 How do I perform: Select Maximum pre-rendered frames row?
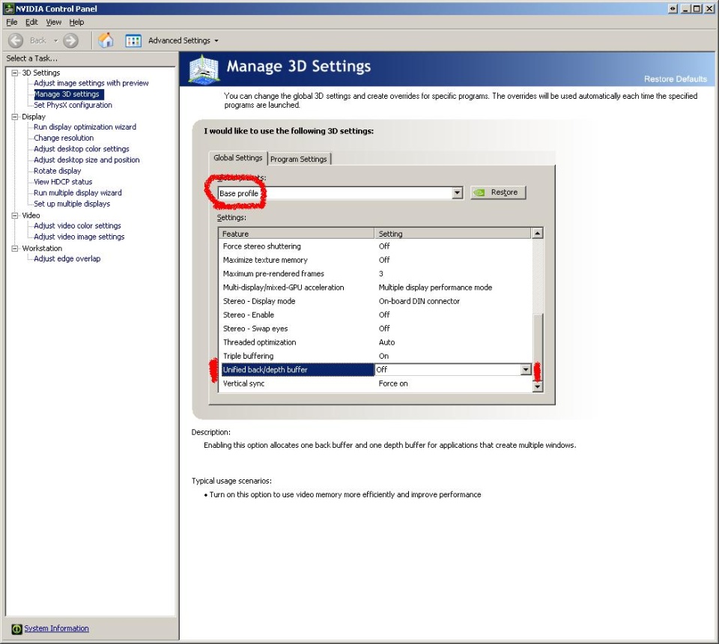pos(375,274)
